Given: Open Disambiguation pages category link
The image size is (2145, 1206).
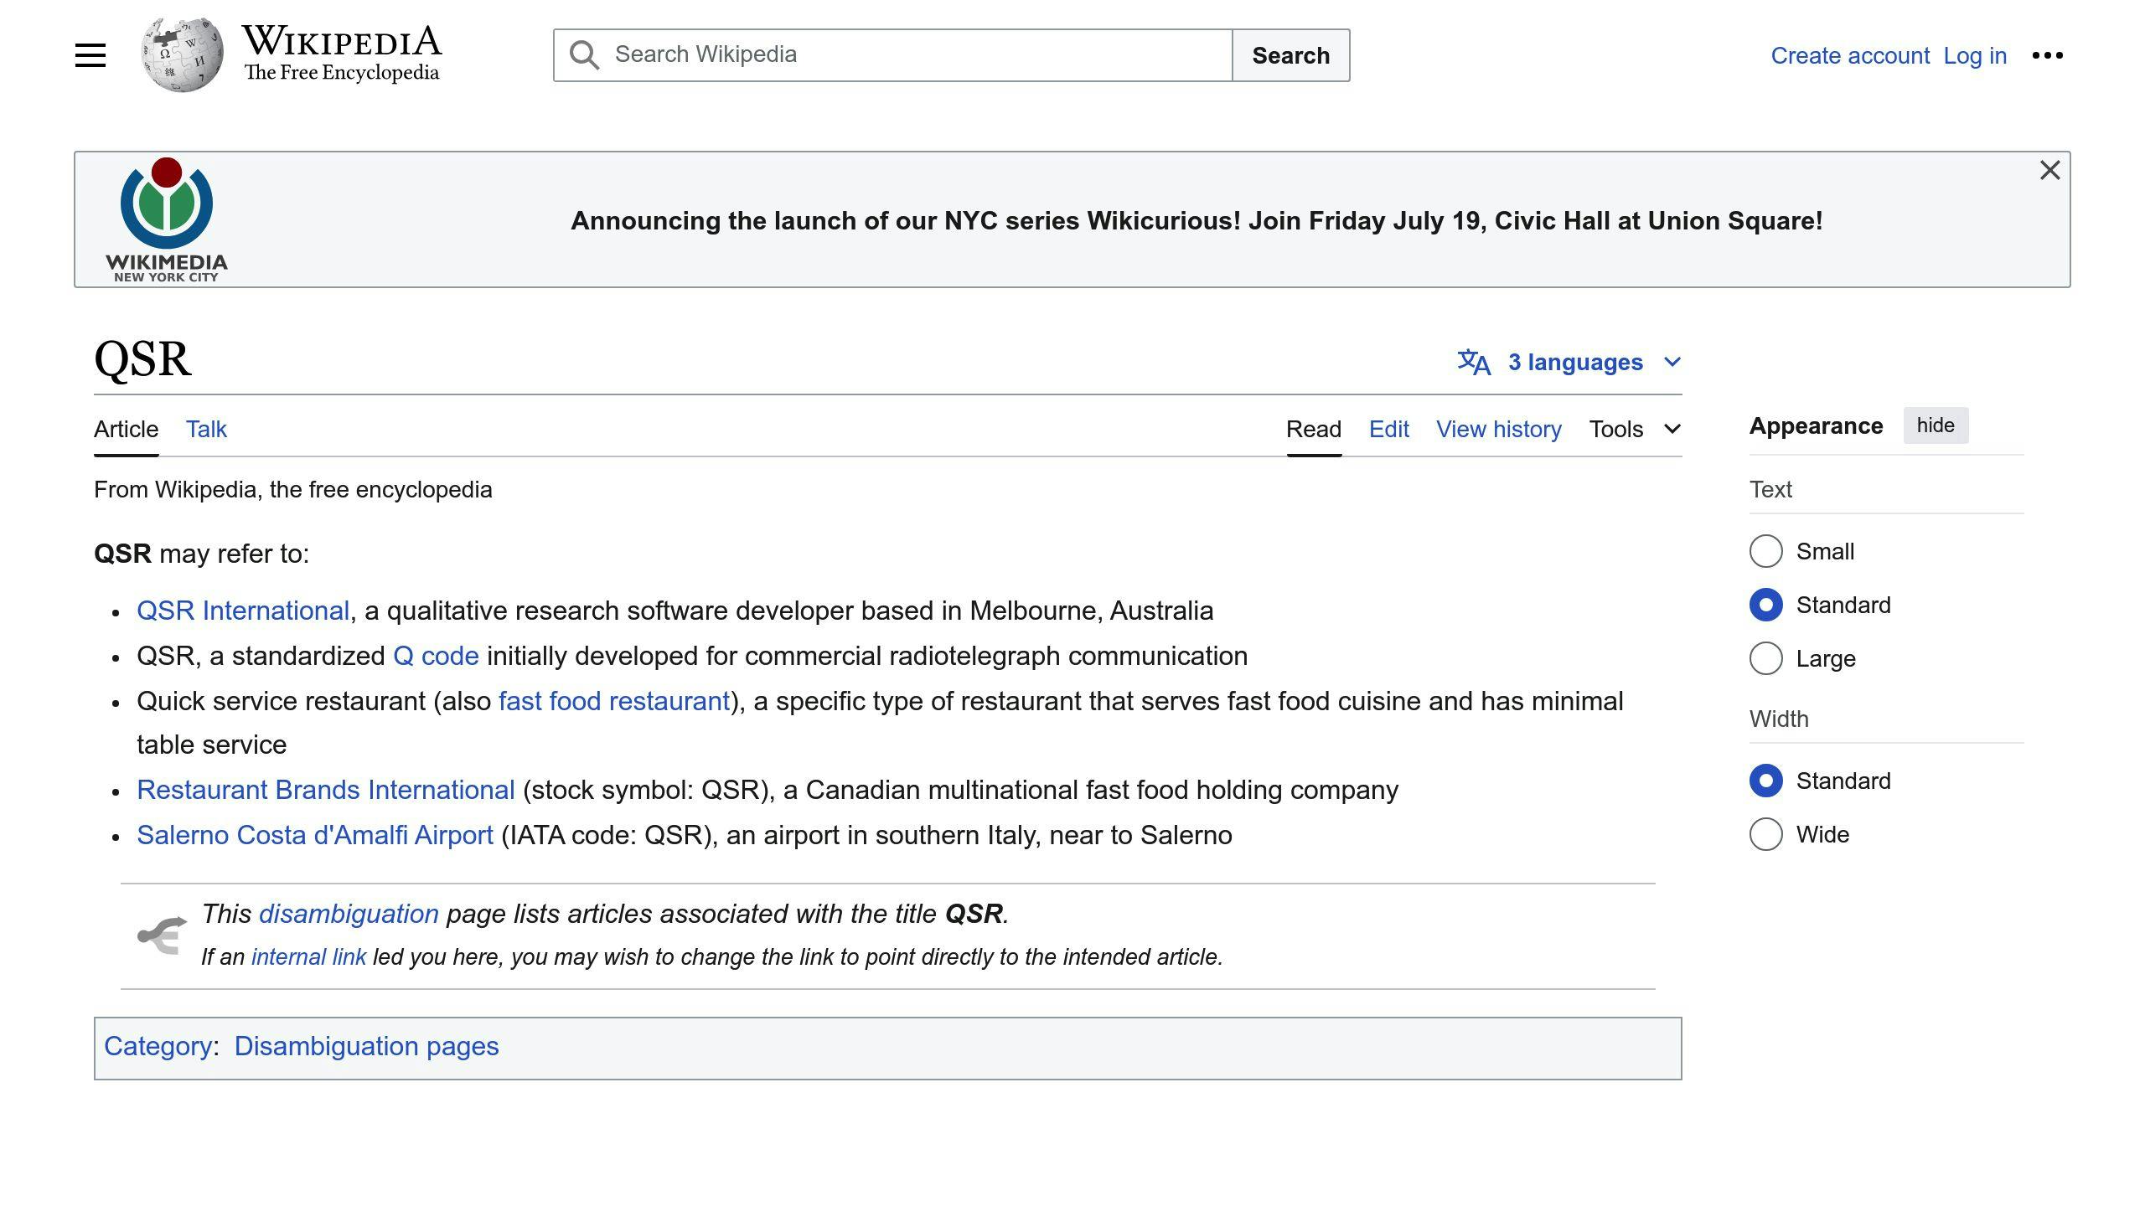Looking at the screenshot, I should [x=366, y=1046].
